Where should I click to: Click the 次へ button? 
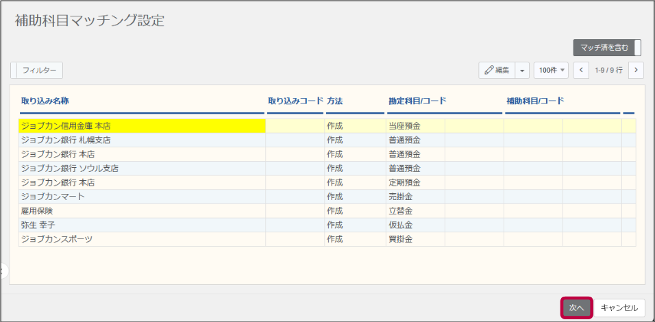[576, 308]
